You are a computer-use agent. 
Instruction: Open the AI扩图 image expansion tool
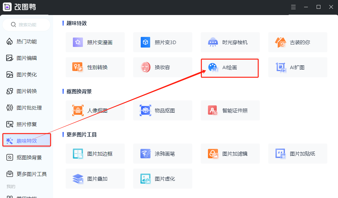(297, 67)
